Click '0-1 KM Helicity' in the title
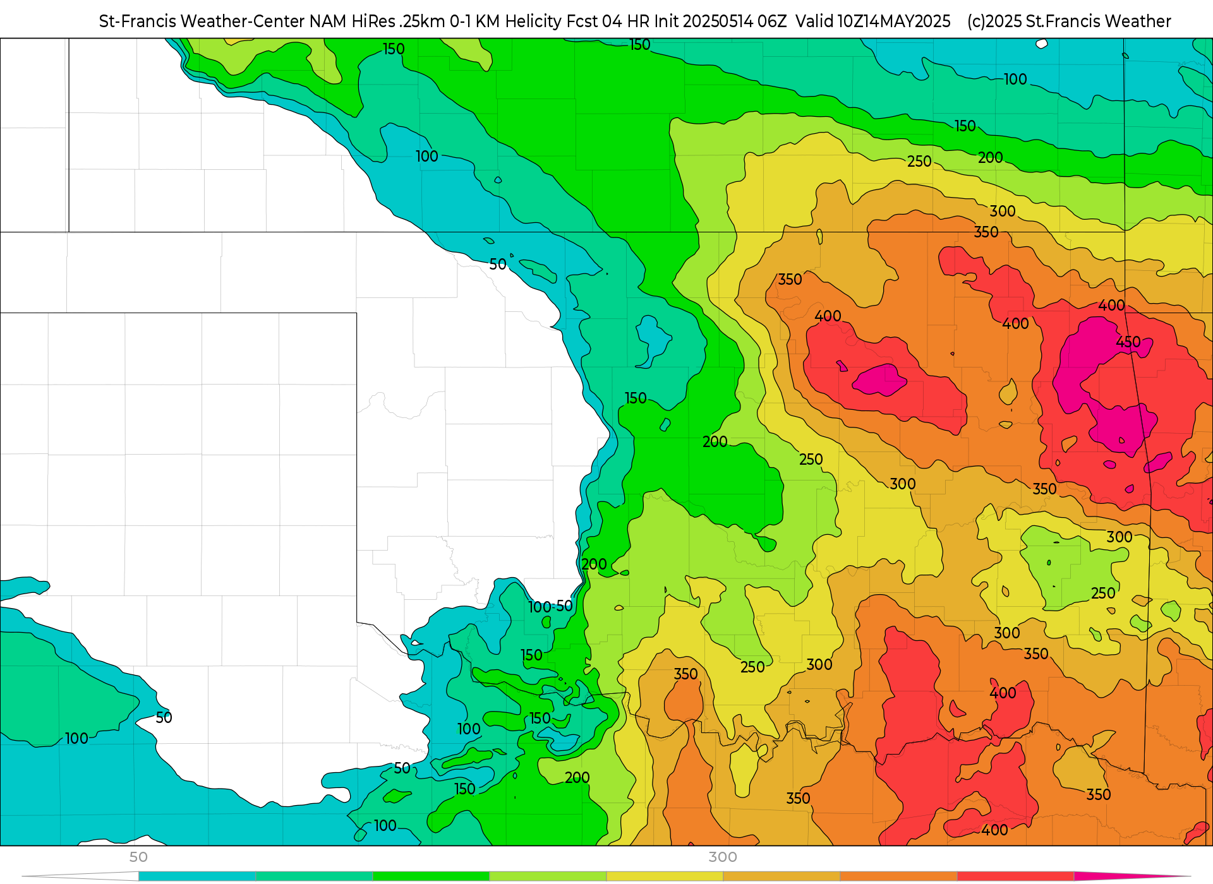The image size is (1213, 884). point(505,21)
